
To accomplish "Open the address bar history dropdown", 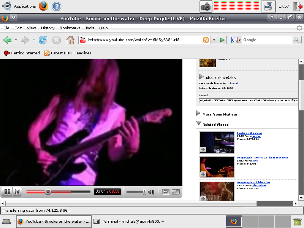I will 214,40.
